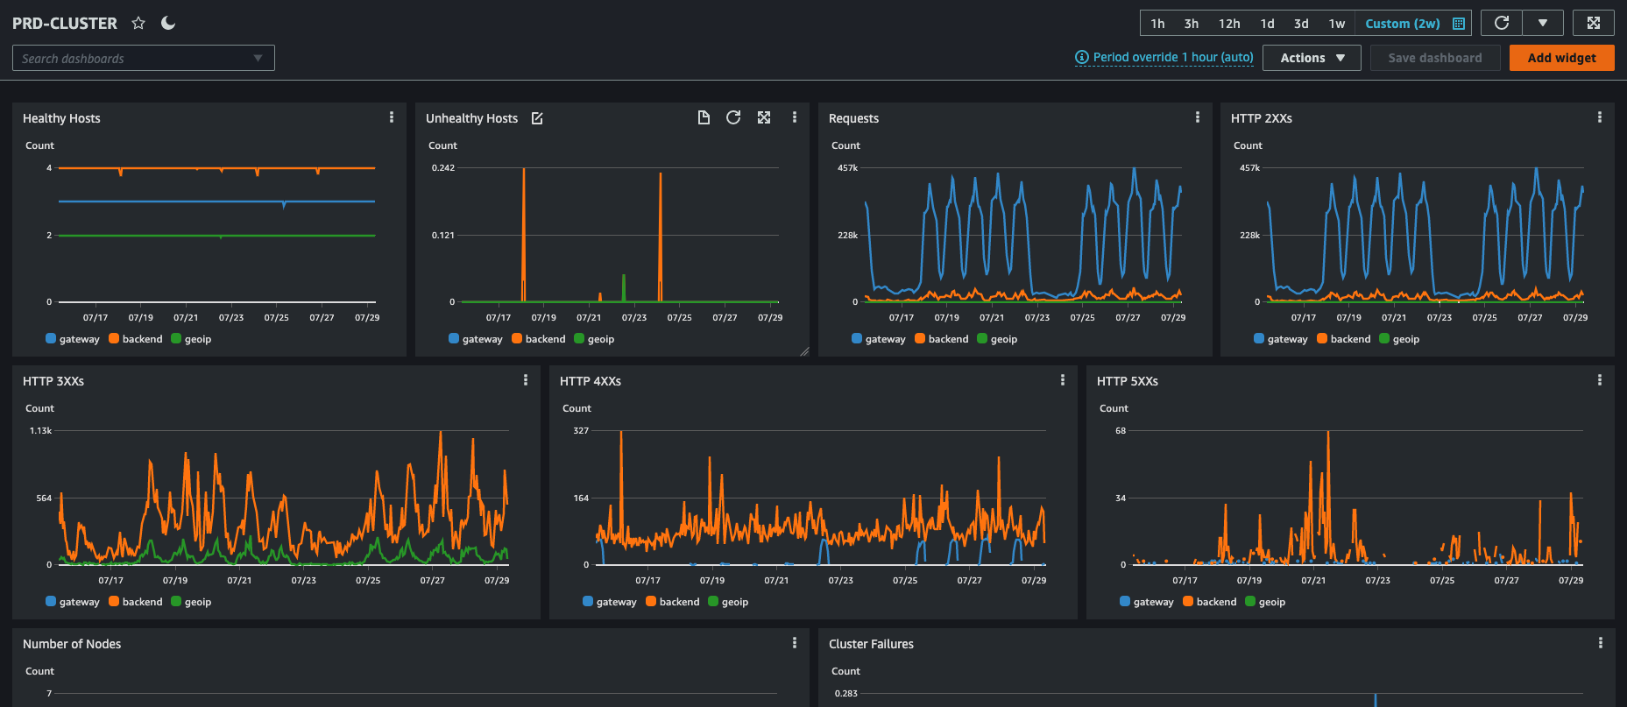The height and width of the screenshot is (707, 1627).
Task: Click the PRD-CLUSTER dashboard name
Action: coord(65,24)
